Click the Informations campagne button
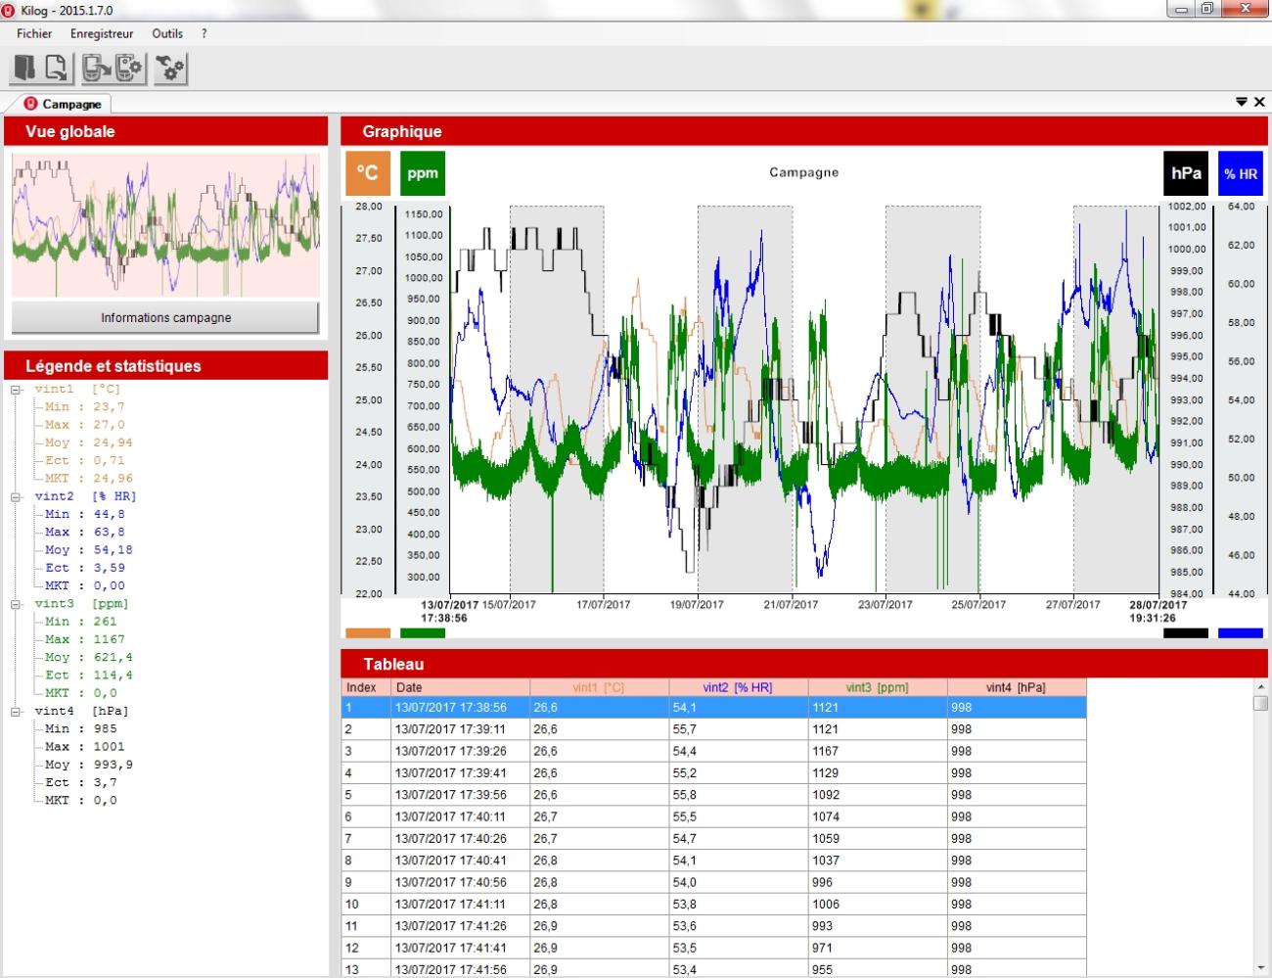 click(165, 318)
